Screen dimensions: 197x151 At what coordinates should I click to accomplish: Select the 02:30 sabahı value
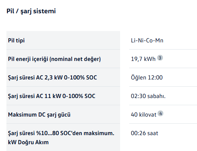click(x=148, y=96)
